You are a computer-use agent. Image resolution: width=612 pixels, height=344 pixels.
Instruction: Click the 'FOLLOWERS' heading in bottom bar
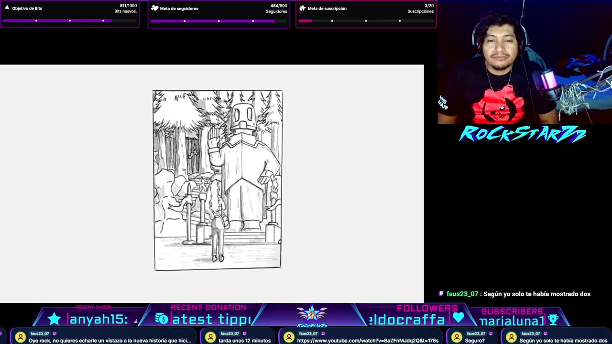coord(426,308)
